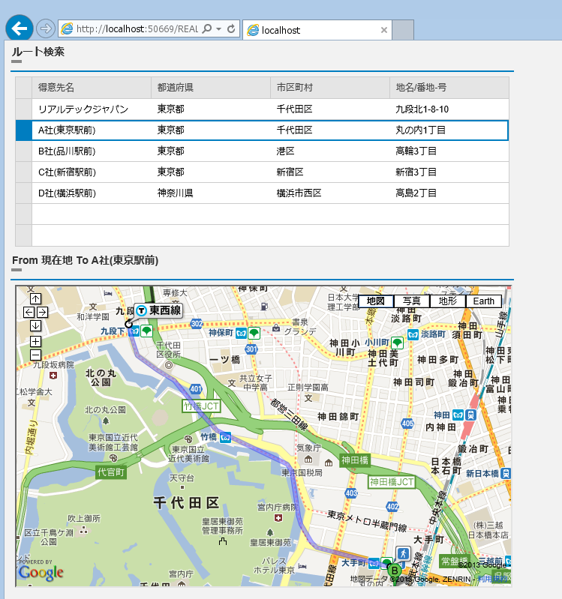The height and width of the screenshot is (599, 562).
Task: Click the 大手町 metro station icon
Action: coord(374,563)
